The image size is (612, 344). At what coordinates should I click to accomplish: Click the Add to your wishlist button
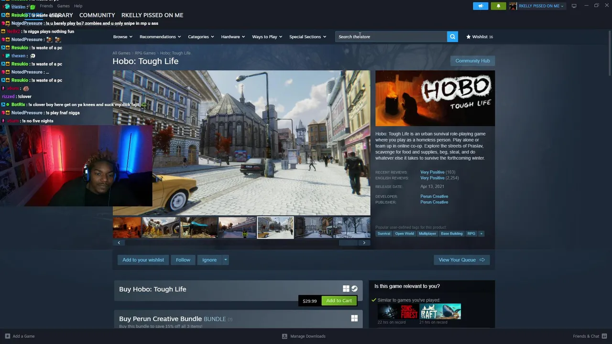(143, 260)
